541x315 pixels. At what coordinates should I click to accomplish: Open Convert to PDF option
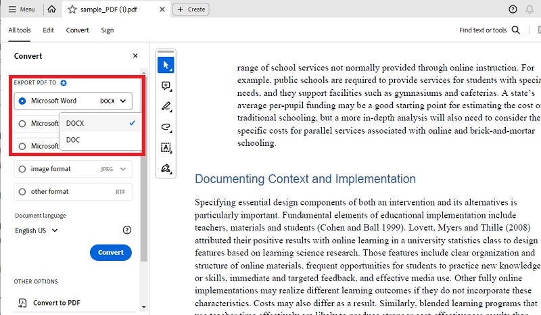tap(57, 303)
